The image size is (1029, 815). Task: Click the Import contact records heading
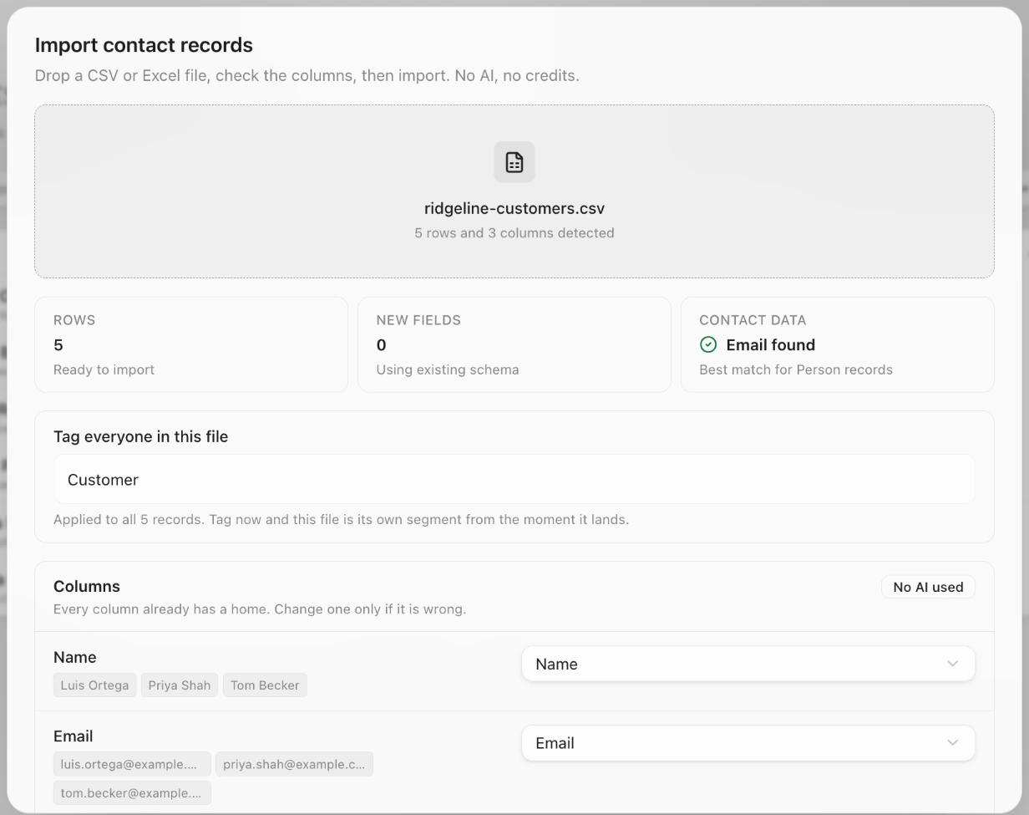tap(144, 45)
